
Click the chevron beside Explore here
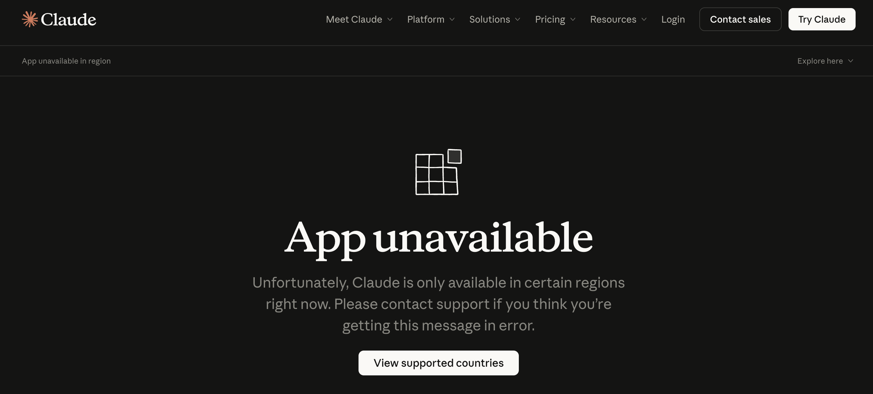[850, 61]
